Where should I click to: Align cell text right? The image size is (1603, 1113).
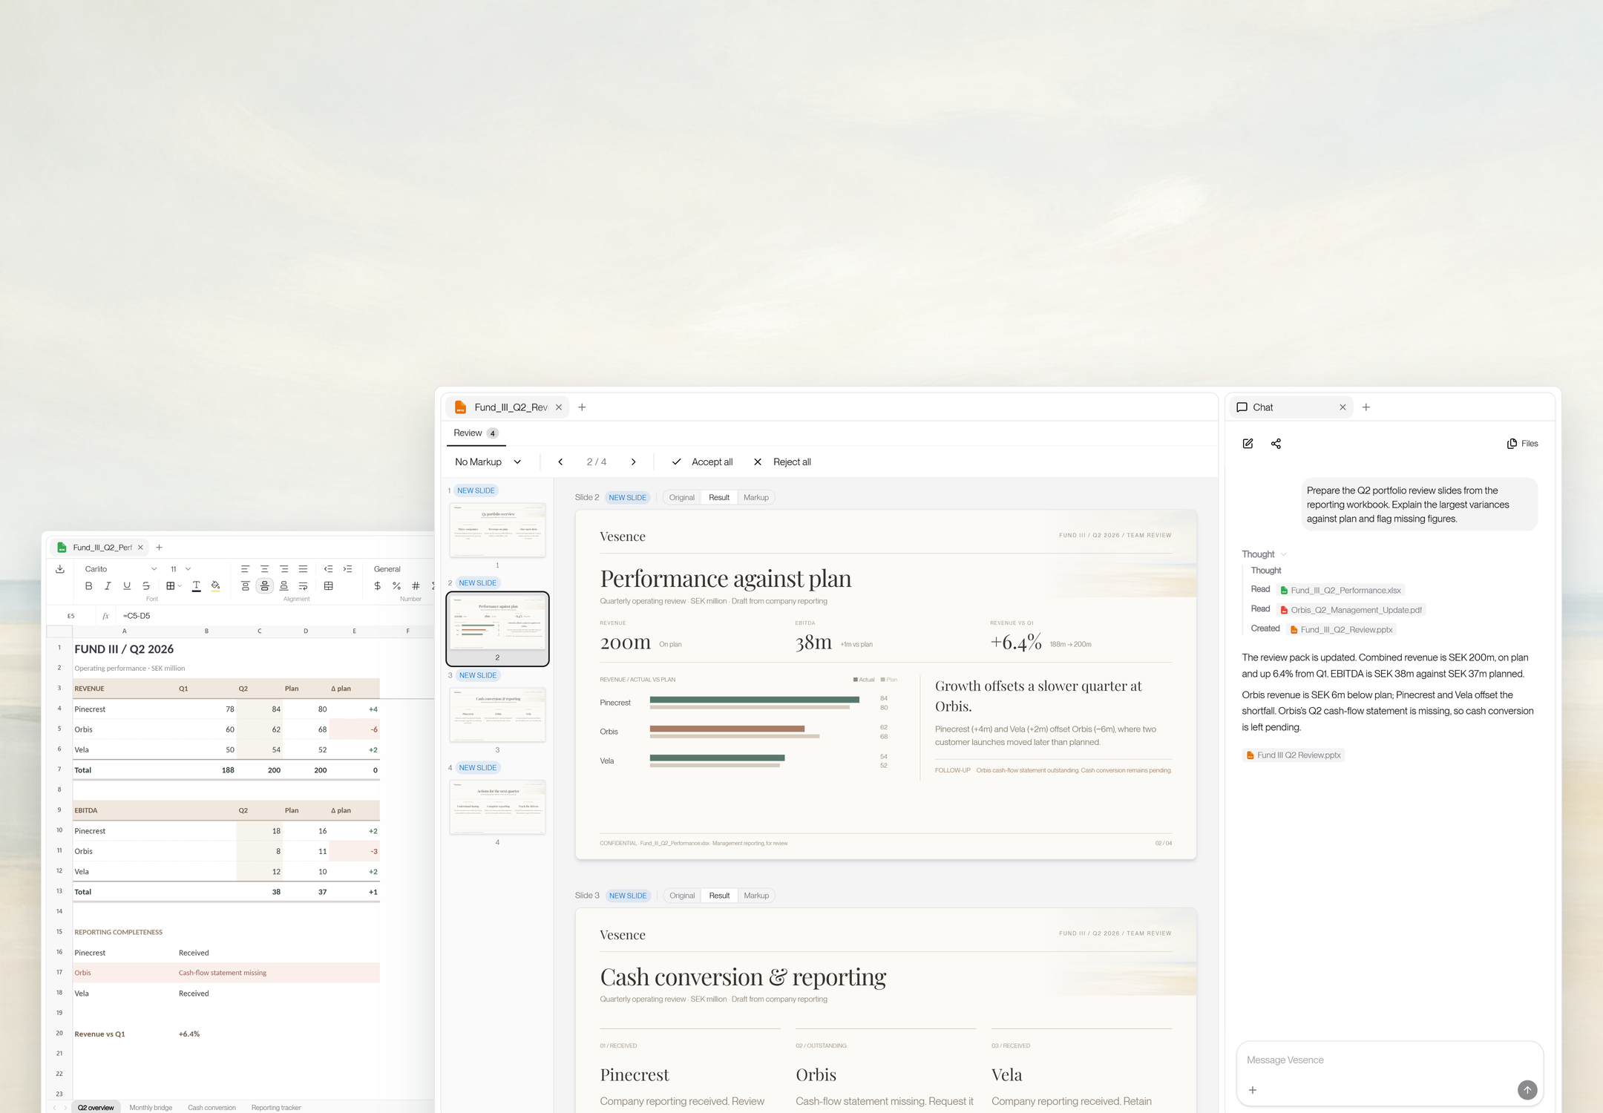pyautogui.click(x=283, y=569)
